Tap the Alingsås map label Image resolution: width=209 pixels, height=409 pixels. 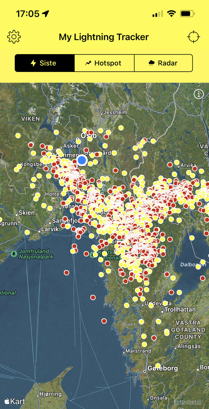coord(189,346)
